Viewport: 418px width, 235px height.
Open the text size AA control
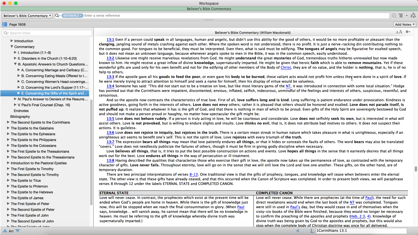tap(399, 32)
